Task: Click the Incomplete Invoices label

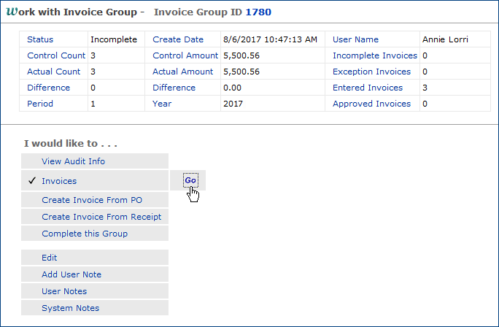Action: click(374, 55)
